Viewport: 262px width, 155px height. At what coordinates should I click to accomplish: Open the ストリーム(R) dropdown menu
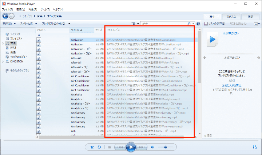pyautogui.click(x=29, y=24)
